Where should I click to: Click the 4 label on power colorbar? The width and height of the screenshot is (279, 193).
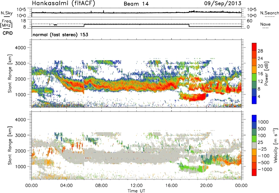click(259, 96)
